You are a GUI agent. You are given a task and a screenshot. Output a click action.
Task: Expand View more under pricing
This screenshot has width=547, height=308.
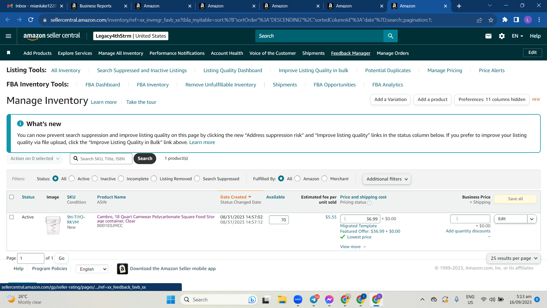[x=353, y=247]
